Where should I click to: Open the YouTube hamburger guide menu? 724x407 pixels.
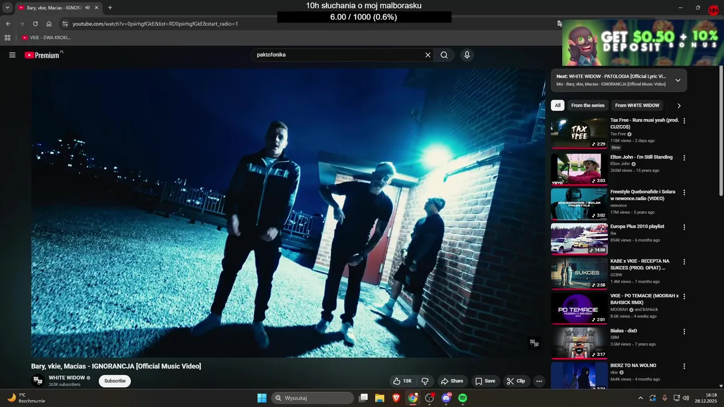(12, 55)
